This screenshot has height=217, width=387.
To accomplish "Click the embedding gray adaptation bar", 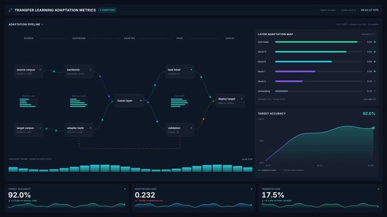I will click(281, 91).
